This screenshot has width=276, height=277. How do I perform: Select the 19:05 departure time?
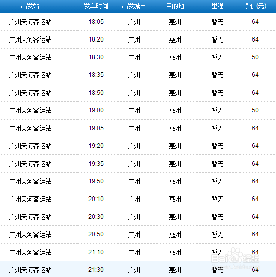pos(96,128)
